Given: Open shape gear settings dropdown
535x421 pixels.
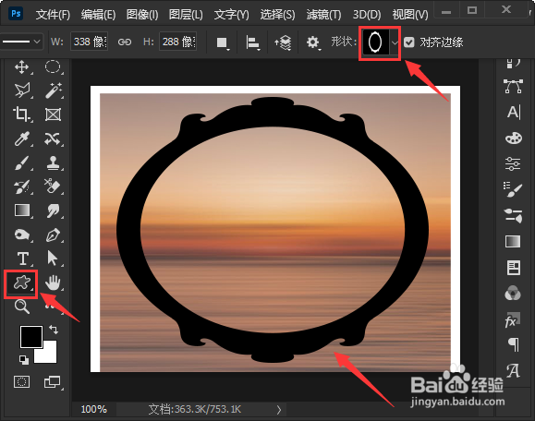Looking at the screenshot, I should (x=313, y=43).
